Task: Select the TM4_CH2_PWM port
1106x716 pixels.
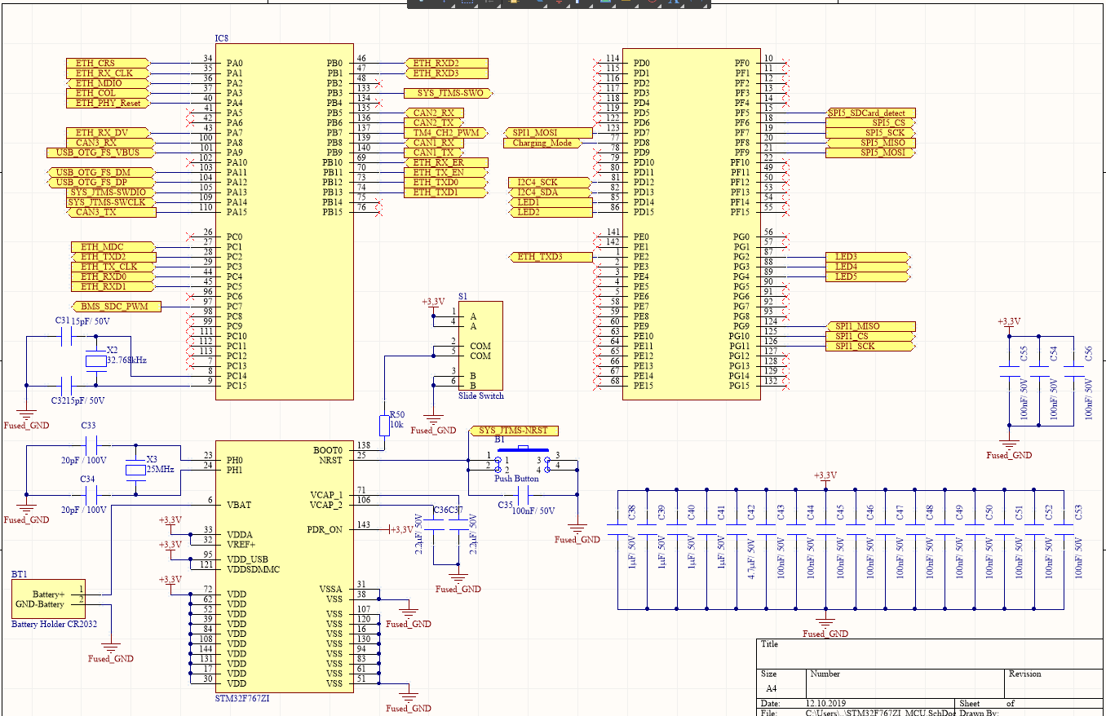Action: pos(446,132)
